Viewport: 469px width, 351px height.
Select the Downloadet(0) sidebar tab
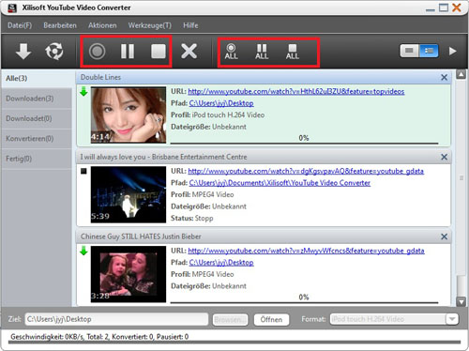[37, 118]
